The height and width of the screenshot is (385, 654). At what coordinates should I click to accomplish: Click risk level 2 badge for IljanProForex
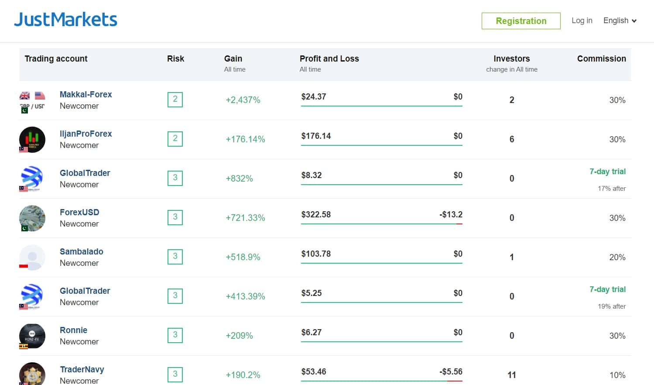point(175,139)
